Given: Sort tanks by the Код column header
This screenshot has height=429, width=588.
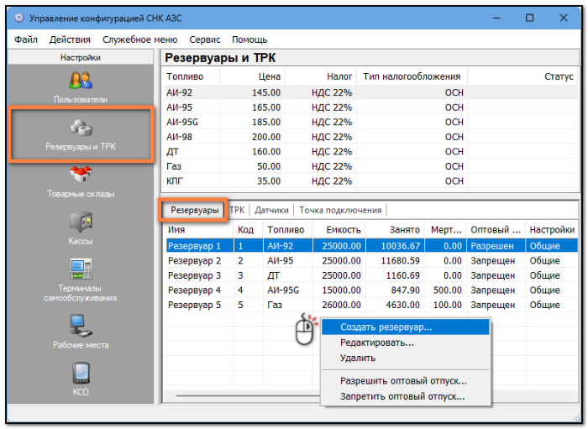Looking at the screenshot, I should pyautogui.click(x=249, y=230).
